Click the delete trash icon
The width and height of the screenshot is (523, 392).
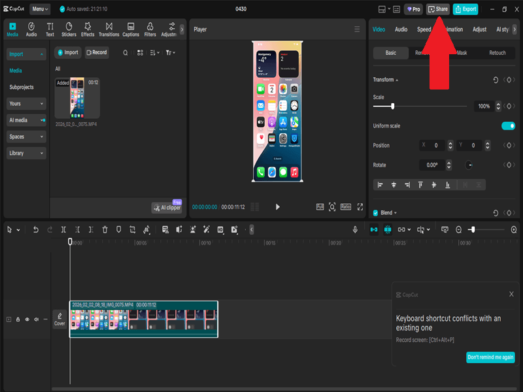(x=105, y=230)
